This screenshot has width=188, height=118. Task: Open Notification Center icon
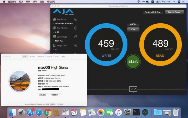pos(183,2)
